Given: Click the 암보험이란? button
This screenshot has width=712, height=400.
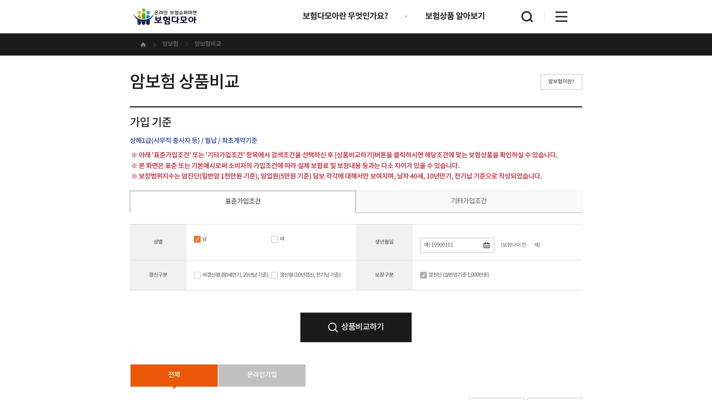Looking at the screenshot, I should 561,82.
